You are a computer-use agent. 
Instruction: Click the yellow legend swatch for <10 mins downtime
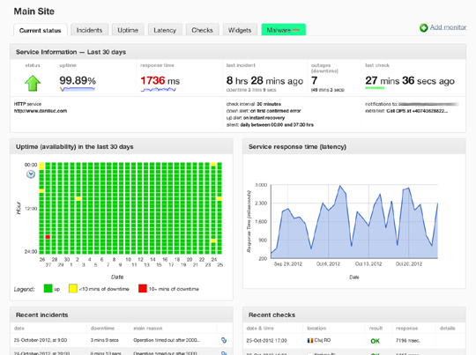[x=73, y=289]
